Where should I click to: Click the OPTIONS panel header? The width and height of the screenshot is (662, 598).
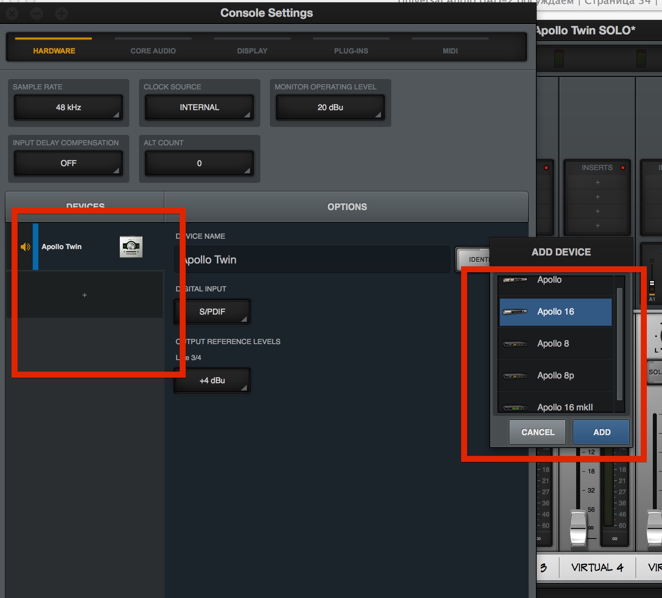tap(347, 207)
